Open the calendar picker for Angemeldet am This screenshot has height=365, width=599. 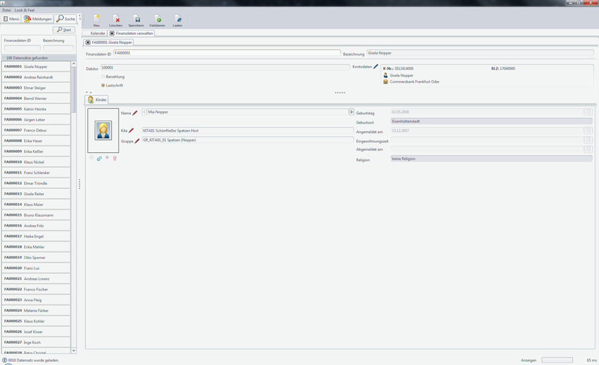(588, 130)
